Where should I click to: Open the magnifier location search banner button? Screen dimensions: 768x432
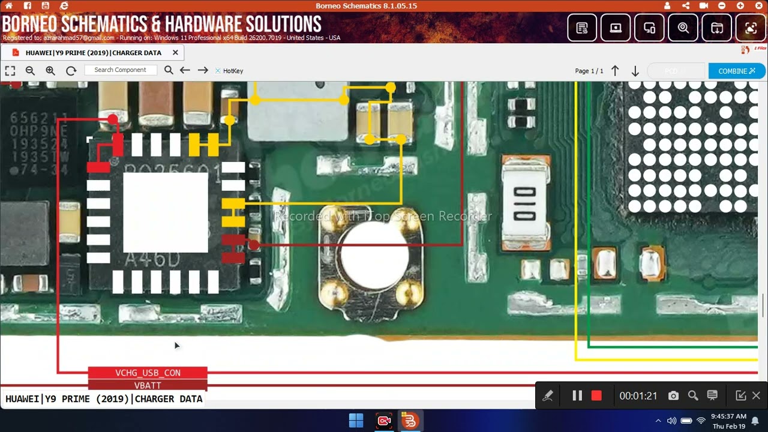tap(683, 28)
